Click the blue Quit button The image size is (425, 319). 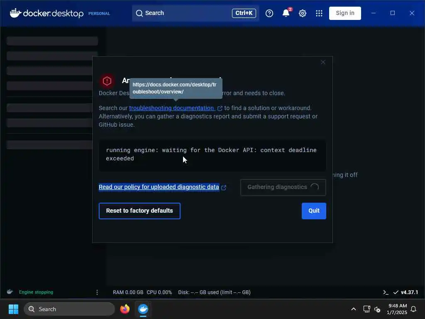point(314,211)
